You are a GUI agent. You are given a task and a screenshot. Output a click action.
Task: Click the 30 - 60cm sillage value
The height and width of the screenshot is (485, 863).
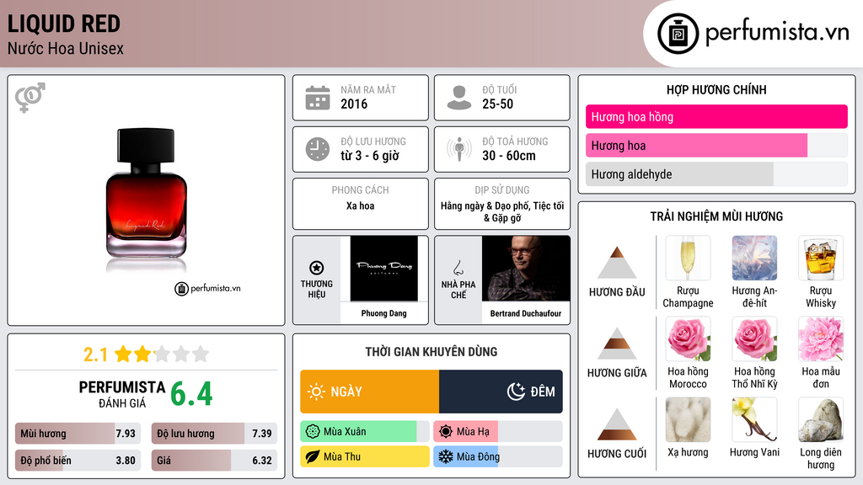(x=508, y=156)
